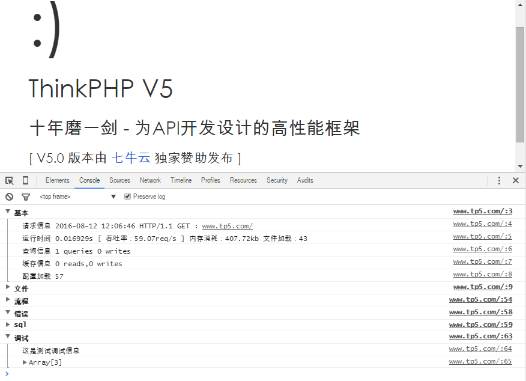
Task: Open source link www.tp5.com/:59
Action: click(x=481, y=325)
